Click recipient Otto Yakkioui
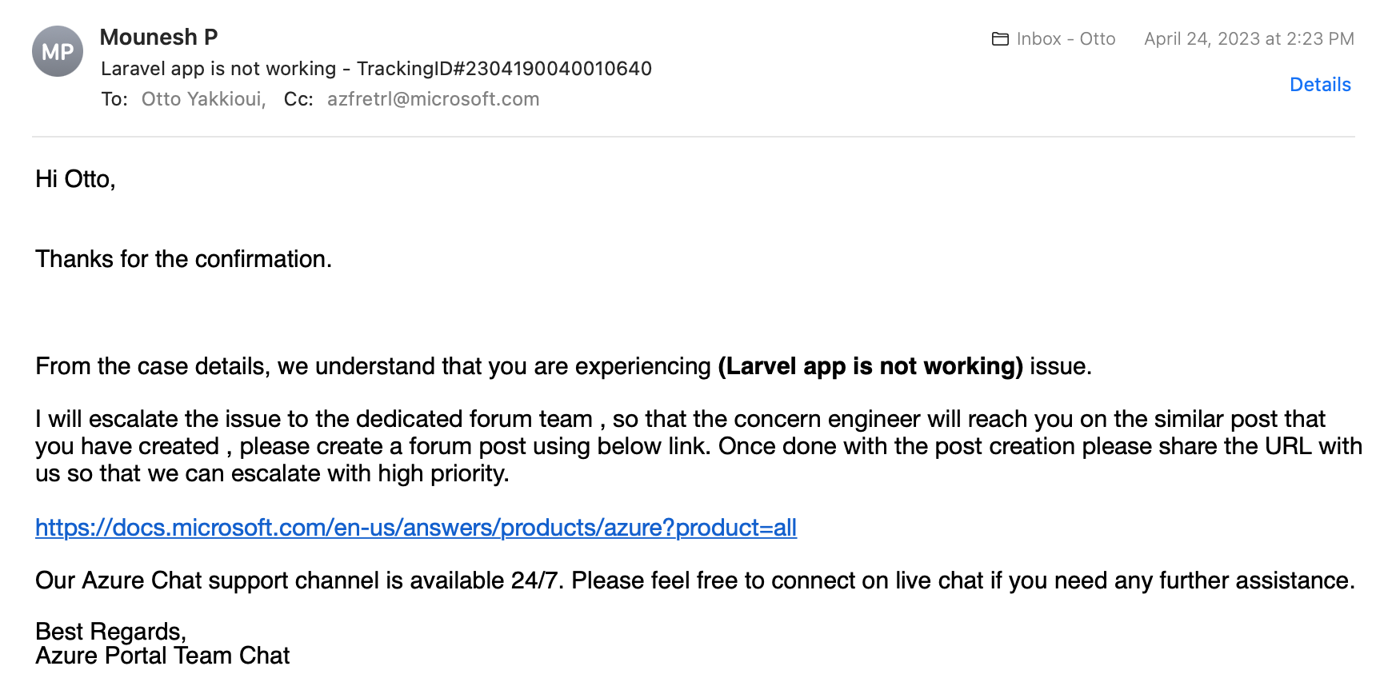The image size is (1384, 694). click(x=203, y=99)
